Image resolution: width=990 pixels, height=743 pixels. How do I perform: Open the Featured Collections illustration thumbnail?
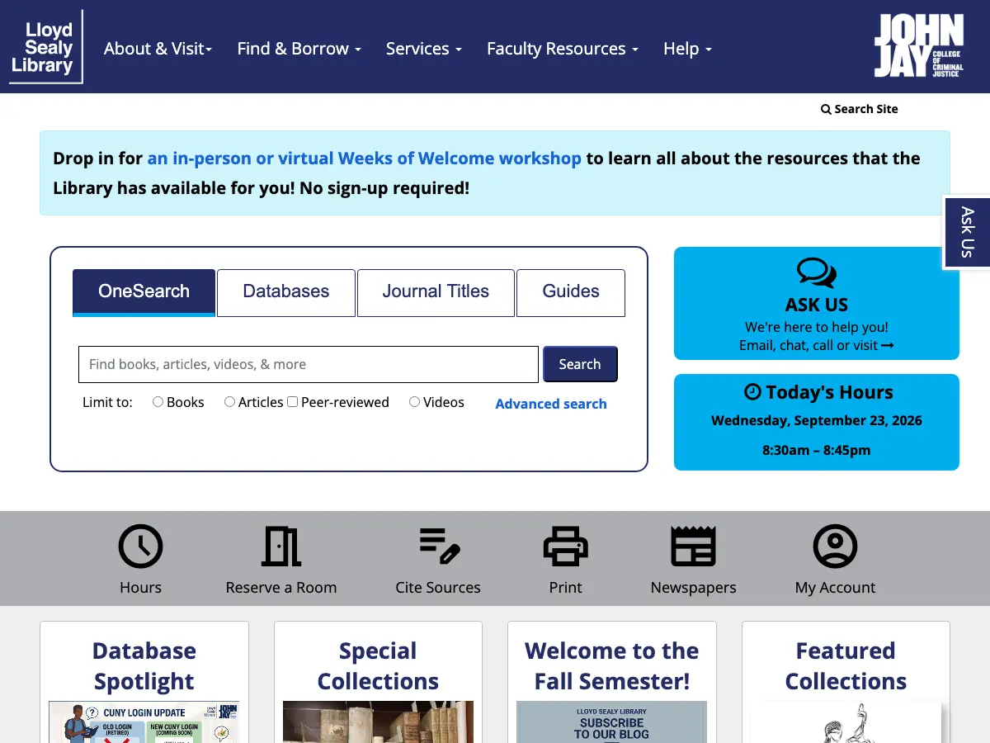coord(846,722)
